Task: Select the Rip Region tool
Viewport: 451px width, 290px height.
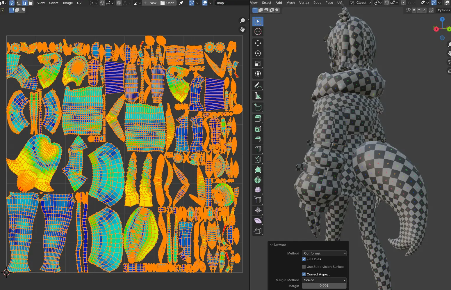Action: tap(258, 231)
